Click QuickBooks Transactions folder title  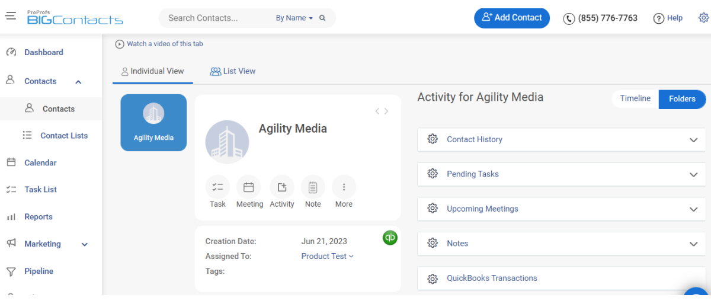pyautogui.click(x=492, y=278)
